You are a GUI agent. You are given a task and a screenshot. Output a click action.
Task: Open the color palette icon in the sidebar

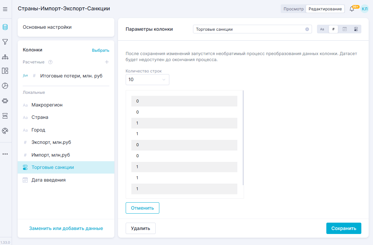click(x=5, y=131)
